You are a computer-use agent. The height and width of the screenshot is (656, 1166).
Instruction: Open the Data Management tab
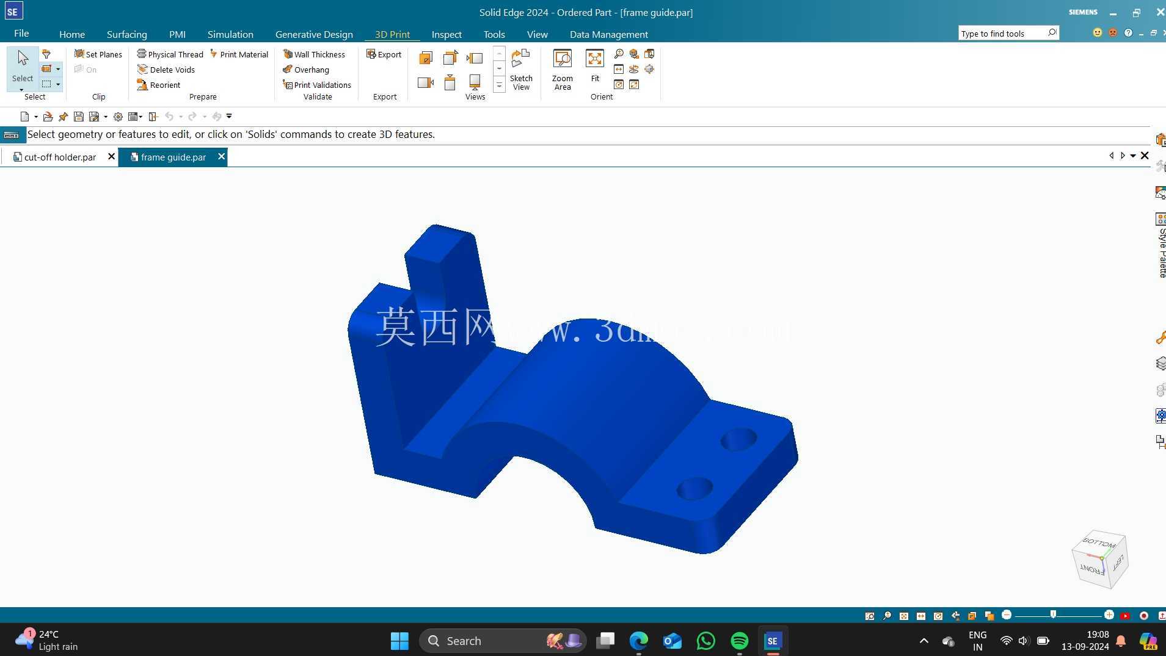point(609,34)
